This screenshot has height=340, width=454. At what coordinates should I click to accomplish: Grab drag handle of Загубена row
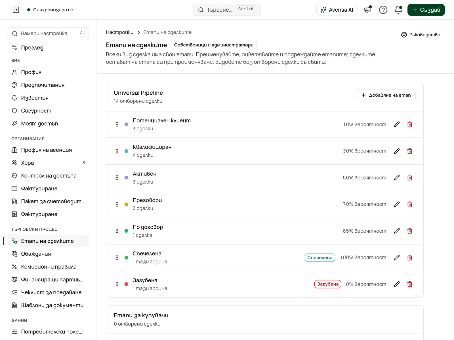pos(117,284)
